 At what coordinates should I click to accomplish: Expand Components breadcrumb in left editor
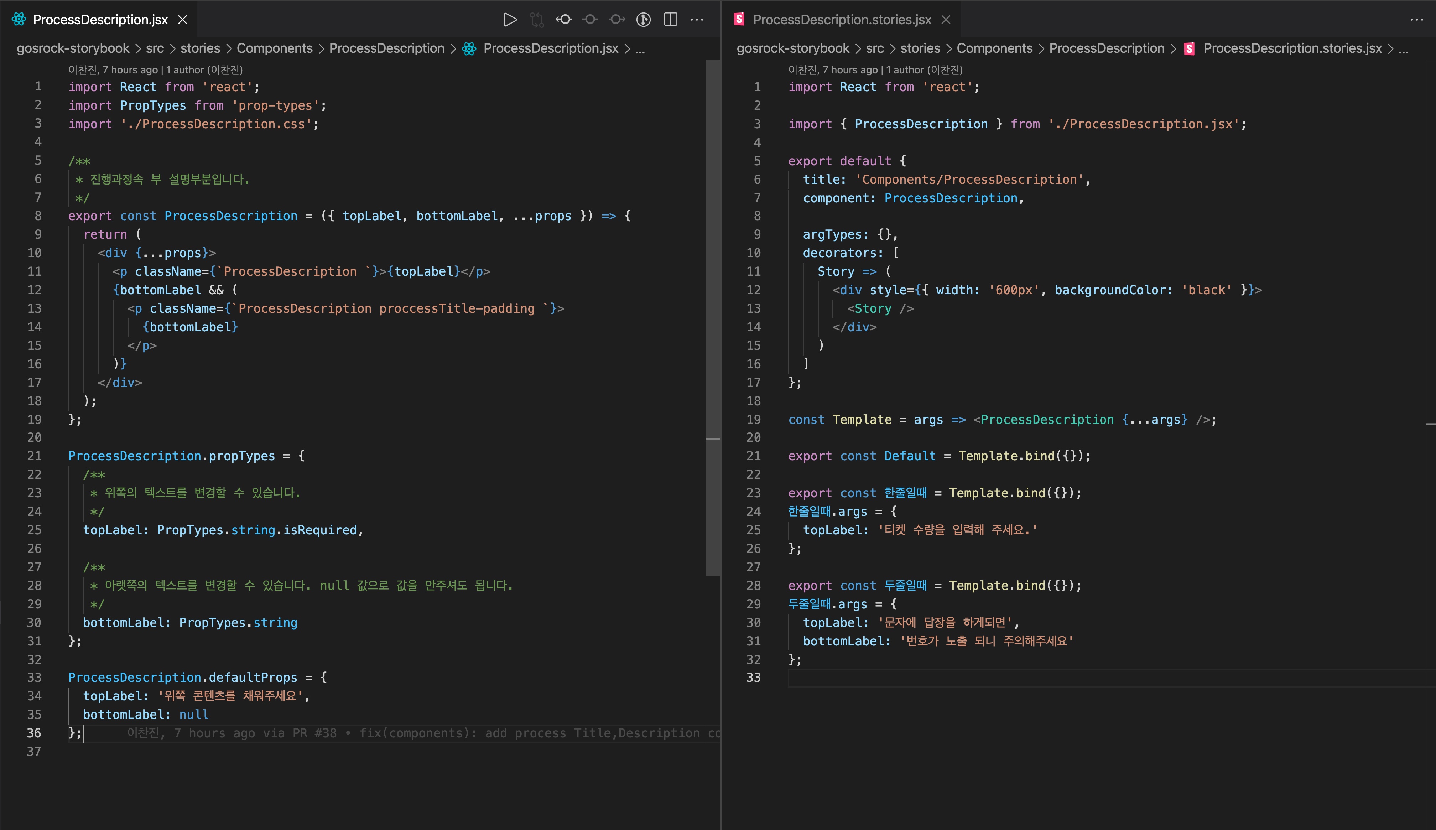coord(274,48)
